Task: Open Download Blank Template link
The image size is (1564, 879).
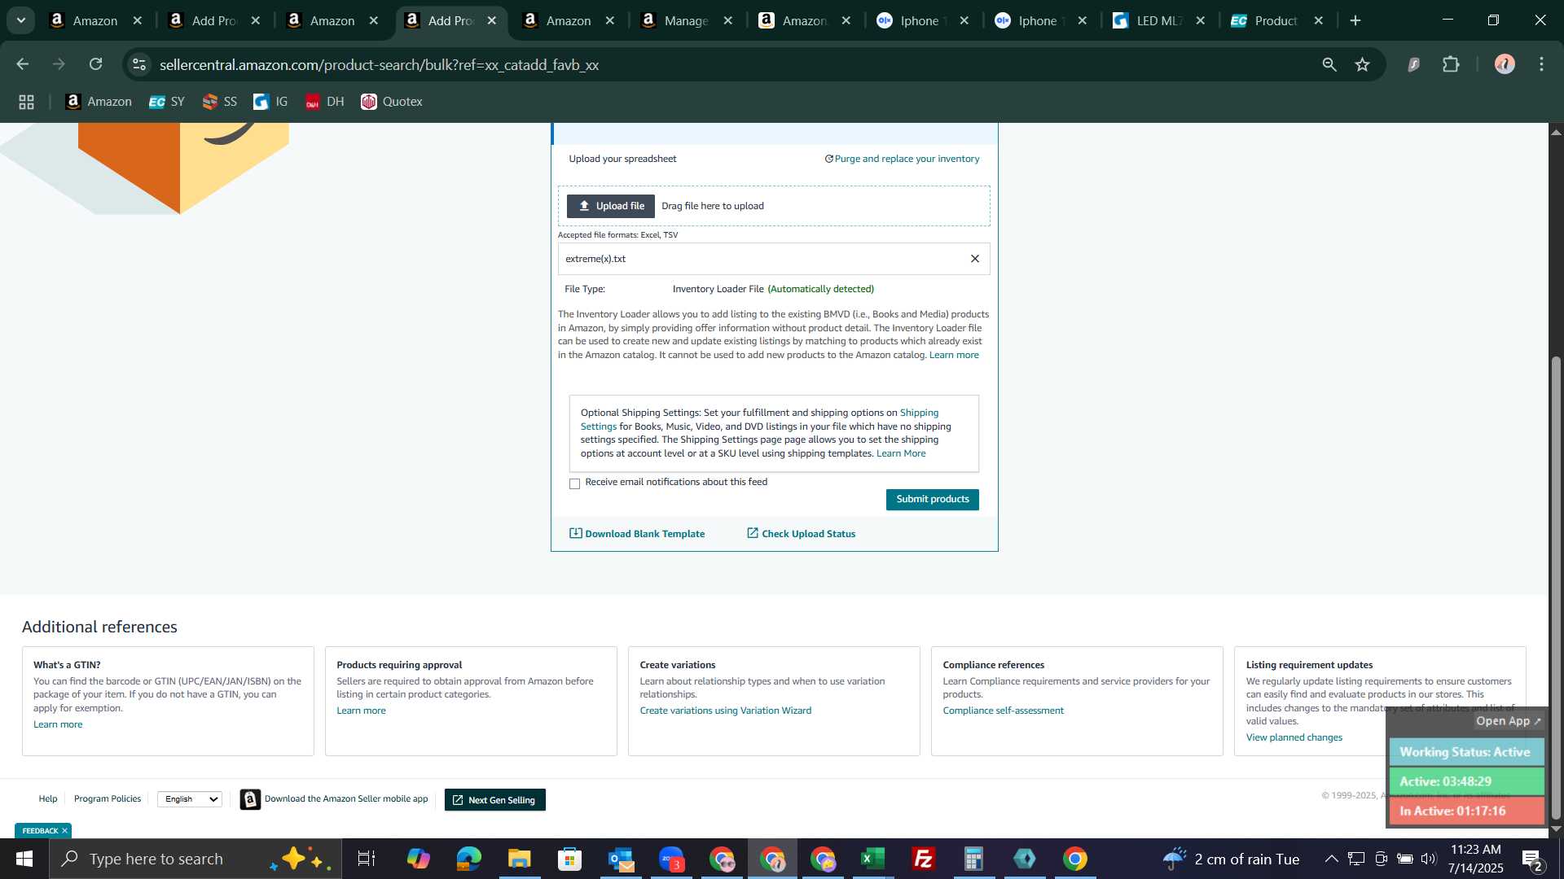Action: pos(637,534)
